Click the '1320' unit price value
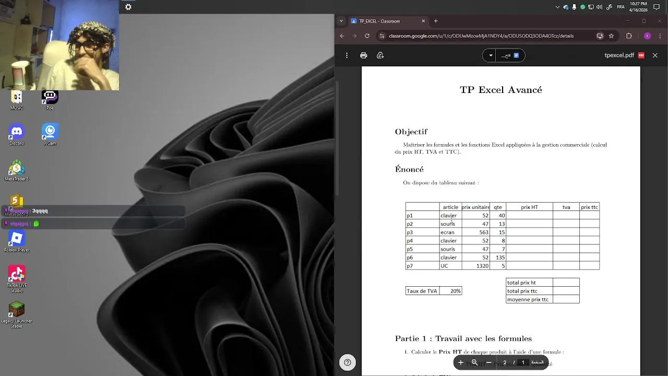 point(482,266)
